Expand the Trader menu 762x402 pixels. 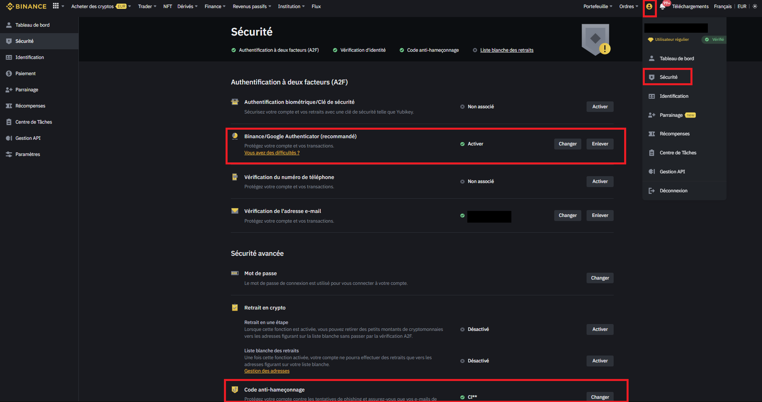(x=147, y=6)
